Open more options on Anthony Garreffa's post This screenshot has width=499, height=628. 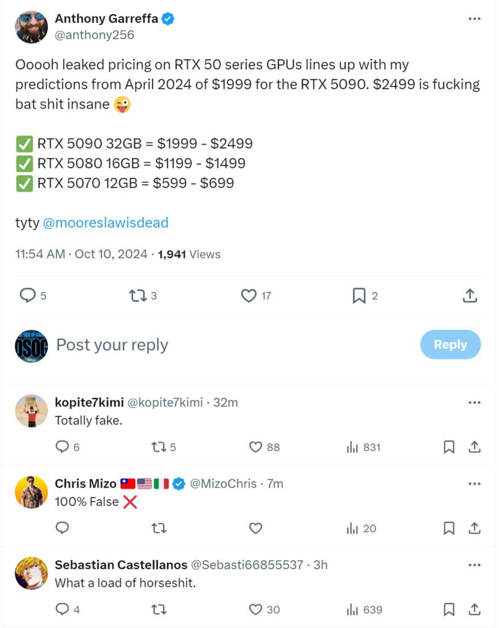[x=474, y=19]
